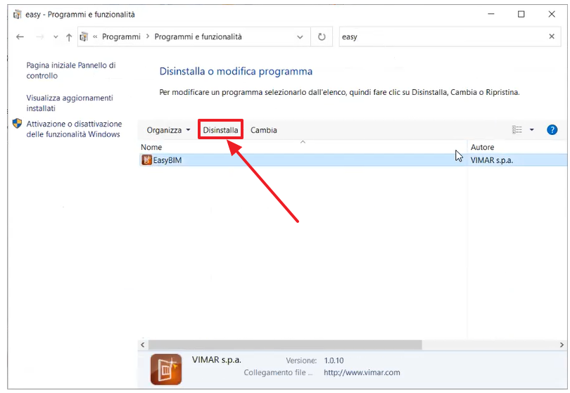Click the horizontal scrollbar right arrow
This screenshot has height=393, width=570.
[562, 344]
